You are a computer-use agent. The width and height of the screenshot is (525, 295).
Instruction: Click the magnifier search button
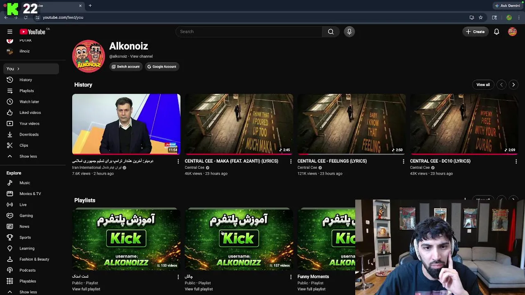(x=331, y=32)
